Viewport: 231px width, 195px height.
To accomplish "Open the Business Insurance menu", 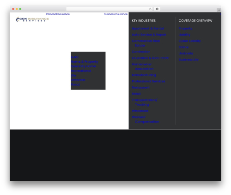I will tap(115, 14).
